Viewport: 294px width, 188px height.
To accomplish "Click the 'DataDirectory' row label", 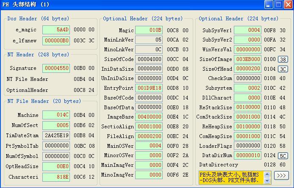I will point(219,165).
